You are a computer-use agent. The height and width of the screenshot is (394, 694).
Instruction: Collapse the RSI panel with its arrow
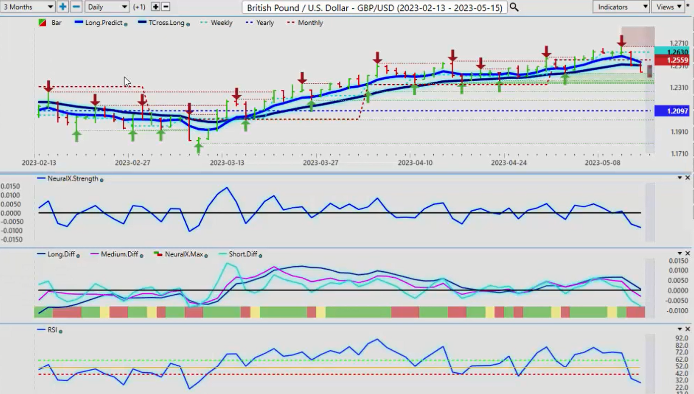680,329
